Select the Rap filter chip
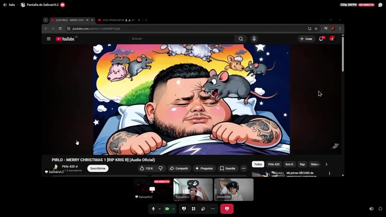 (x=302, y=164)
